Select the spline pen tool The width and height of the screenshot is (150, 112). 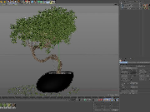tap(36, 2)
